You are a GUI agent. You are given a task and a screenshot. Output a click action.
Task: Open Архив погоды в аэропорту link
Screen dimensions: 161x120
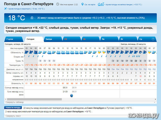click(x=26, y=9)
